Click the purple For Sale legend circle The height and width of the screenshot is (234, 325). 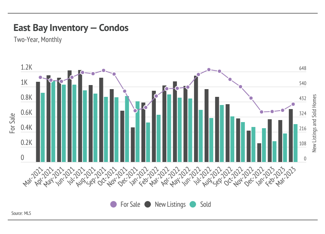point(113,204)
